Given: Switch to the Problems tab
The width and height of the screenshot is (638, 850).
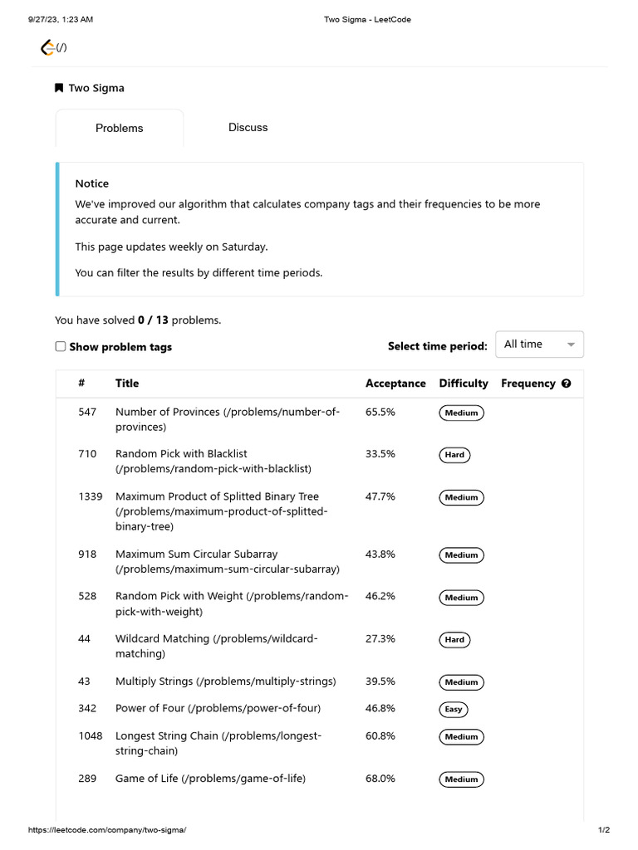Looking at the screenshot, I should (120, 129).
